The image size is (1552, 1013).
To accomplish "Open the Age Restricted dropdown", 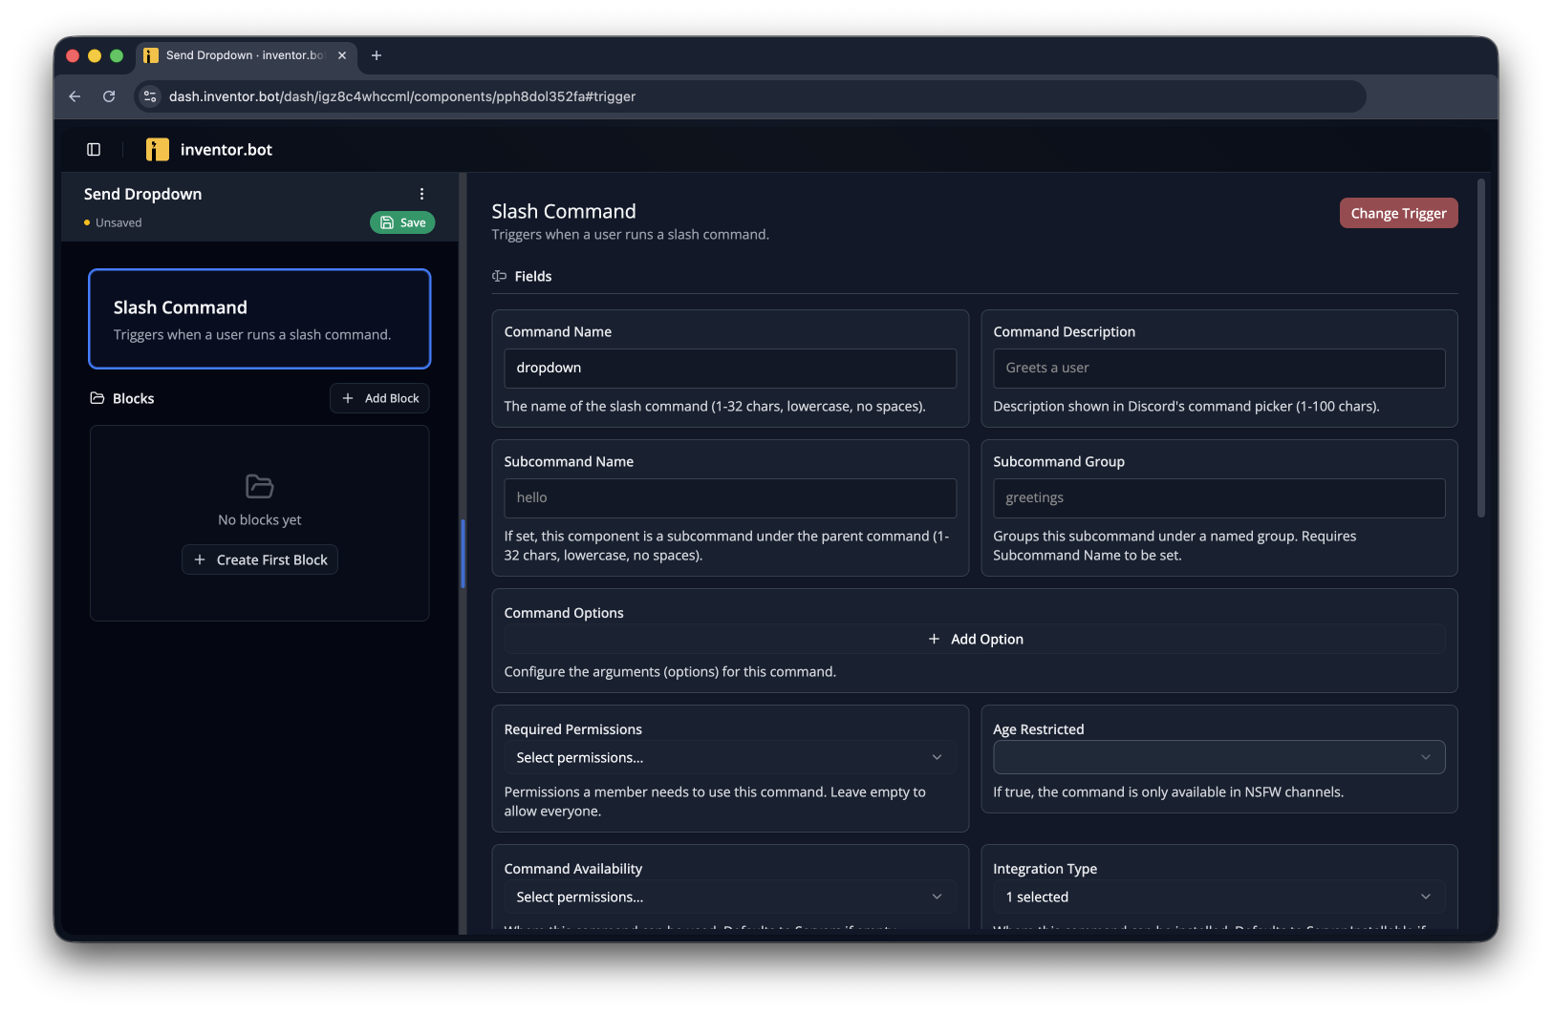I will pos(1219,757).
